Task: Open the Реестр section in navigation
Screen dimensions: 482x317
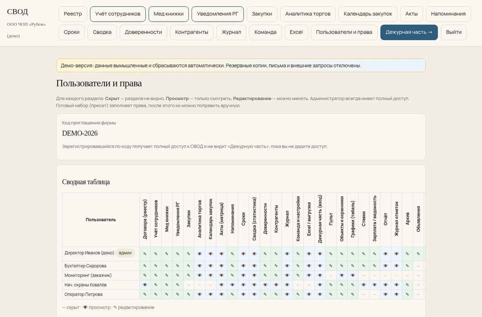Action: (73, 14)
